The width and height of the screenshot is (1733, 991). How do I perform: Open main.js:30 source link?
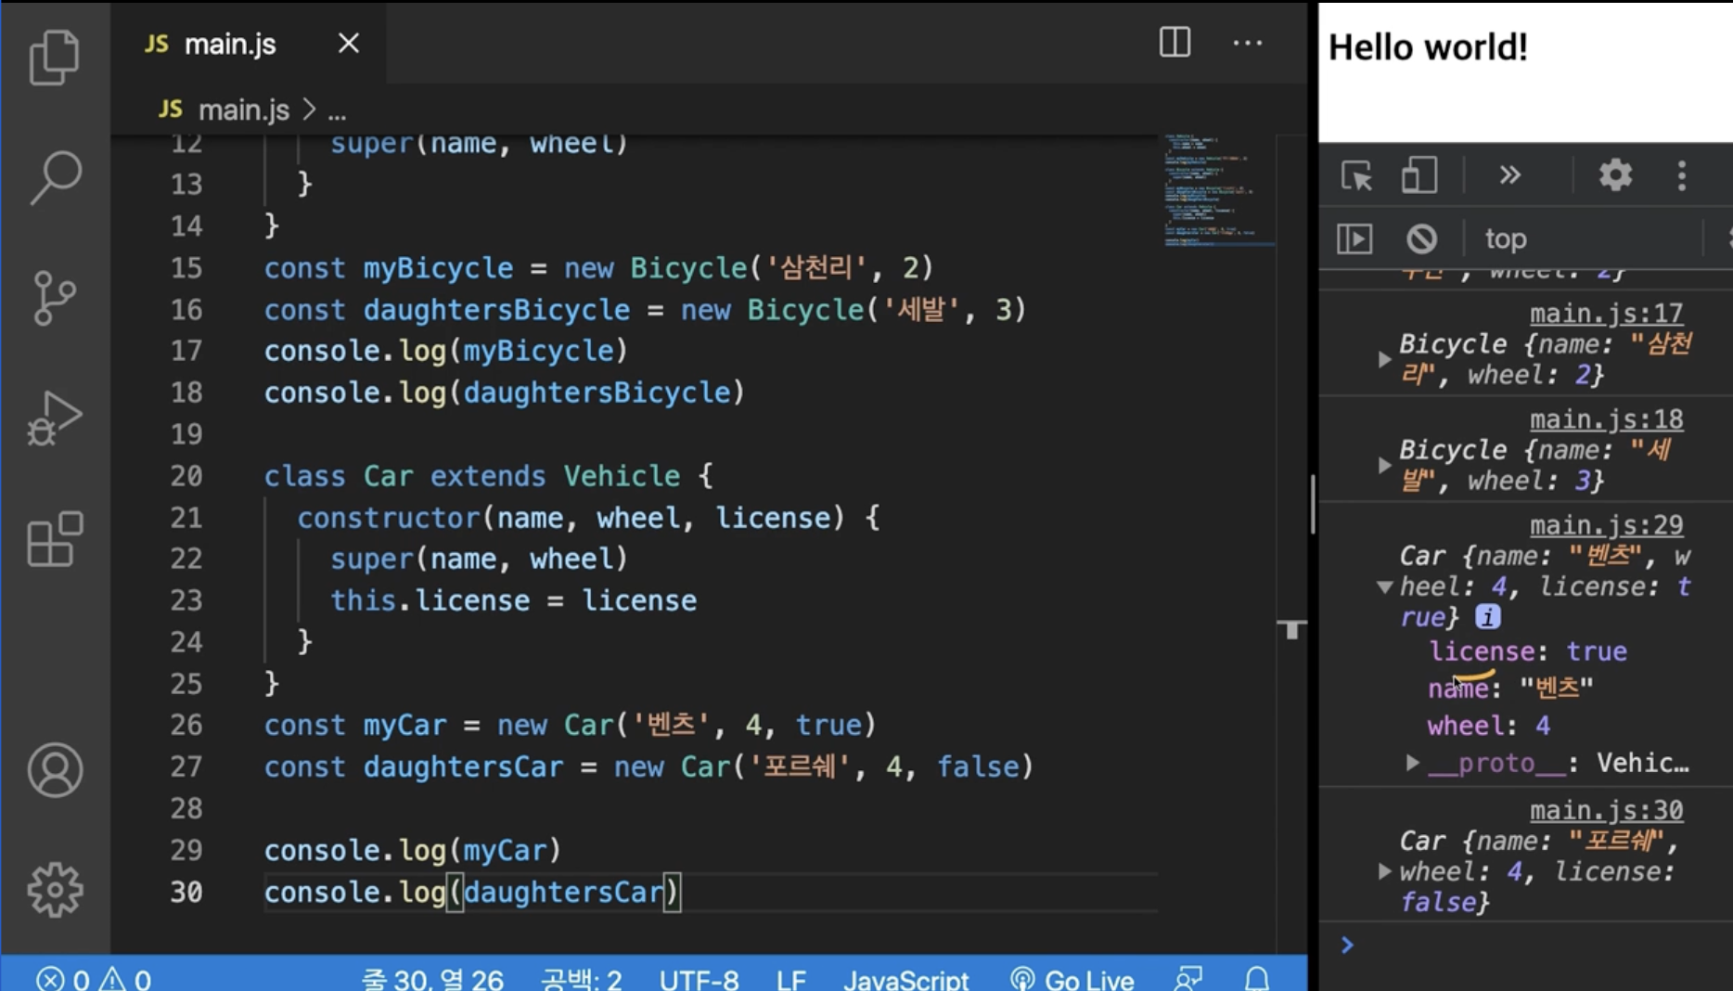[x=1606, y=810]
